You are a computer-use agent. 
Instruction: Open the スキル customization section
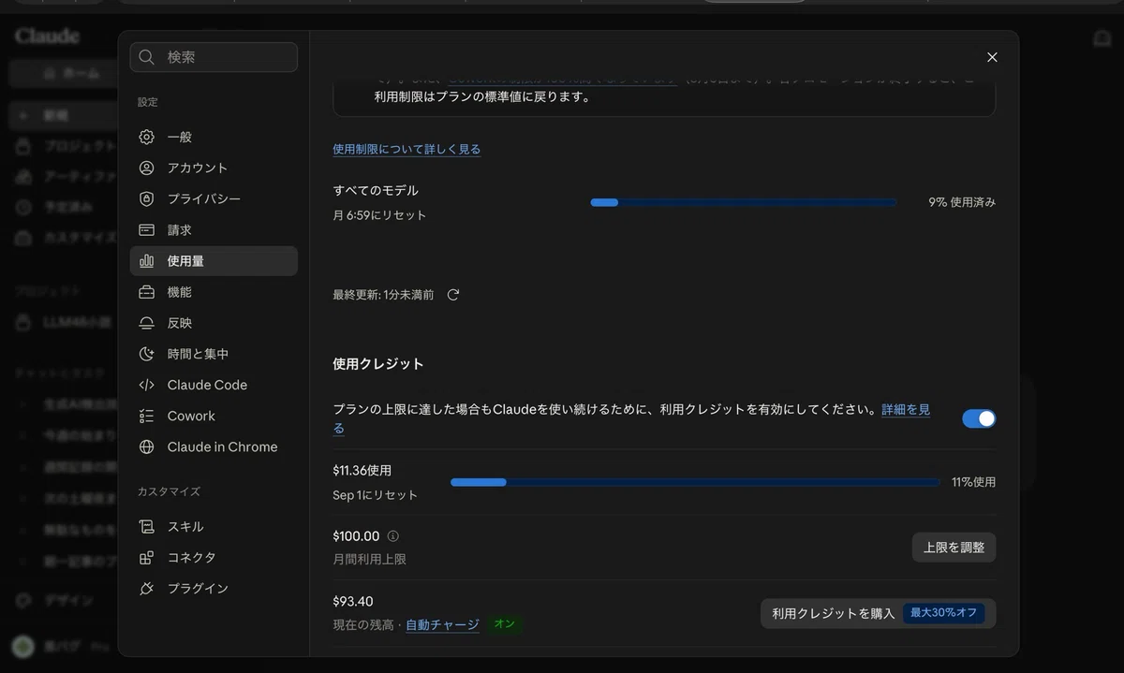pyautogui.click(x=214, y=526)
